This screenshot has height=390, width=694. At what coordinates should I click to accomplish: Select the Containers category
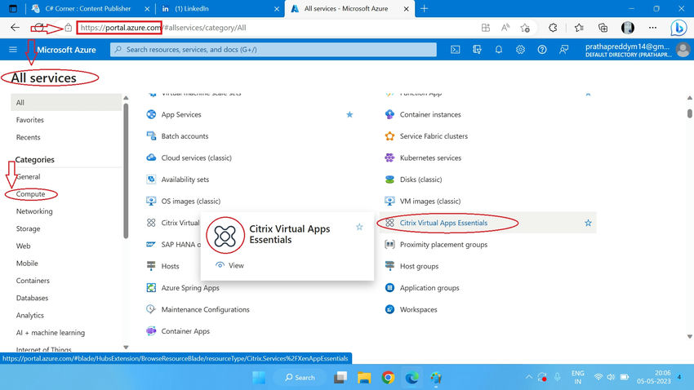pos(33,281)
